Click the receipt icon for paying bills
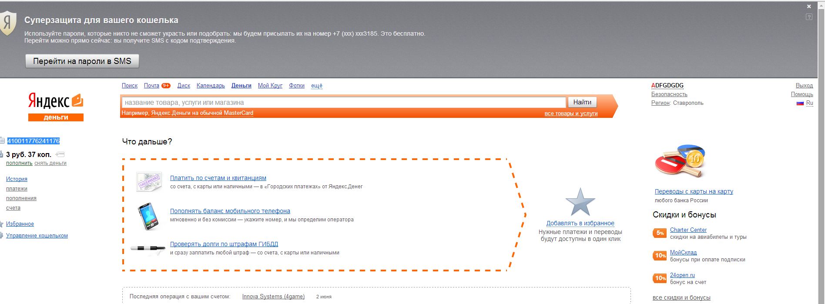 pyautogui.click(x=149, y=182)
